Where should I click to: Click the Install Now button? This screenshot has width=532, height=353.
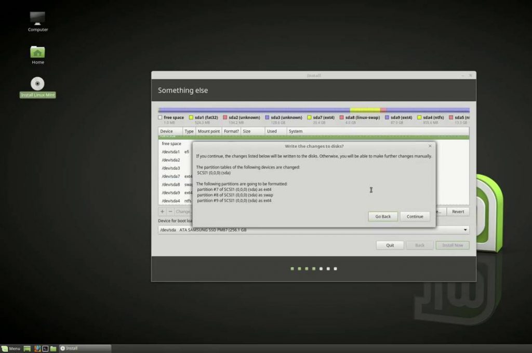coord(453,245)
